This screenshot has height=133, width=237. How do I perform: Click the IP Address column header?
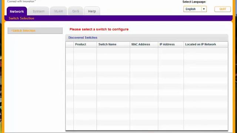[x=171, y=44]
